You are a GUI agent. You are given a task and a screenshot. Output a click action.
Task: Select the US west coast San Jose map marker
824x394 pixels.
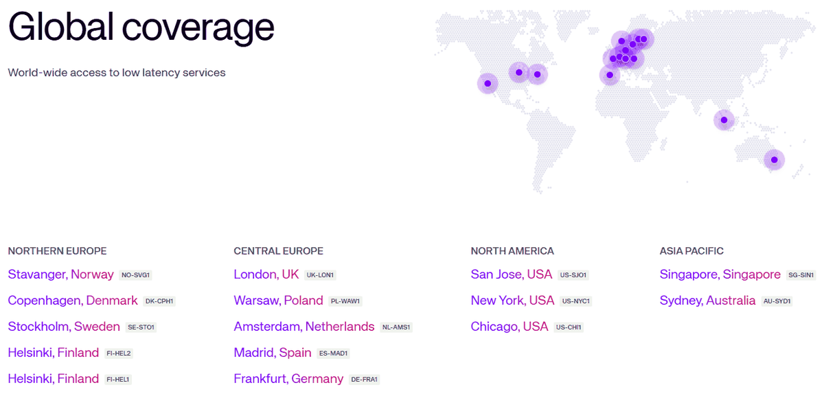488,84
